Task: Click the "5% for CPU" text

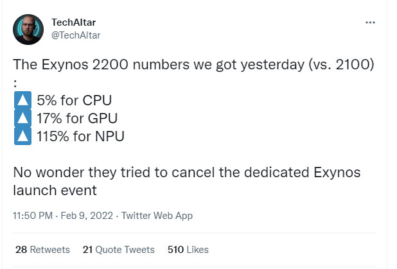Action: 75,101
